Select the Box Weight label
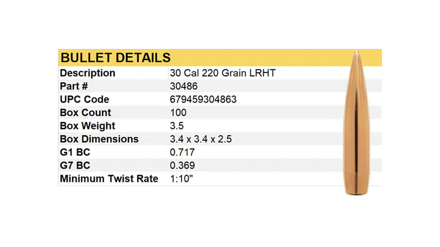Image resolution: width=440 pixels, height=247 pixels. [x=87, y=126]
